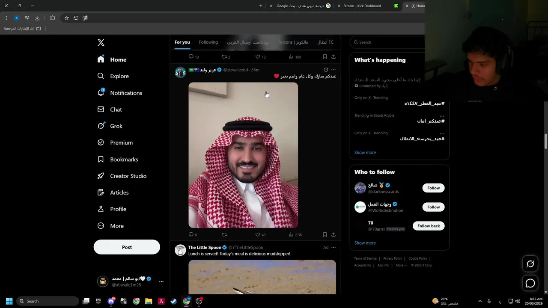Screen dimensions: 548x308
Task: Like the @zizwaleedd post with 42 likes
Action: point(260,234)
